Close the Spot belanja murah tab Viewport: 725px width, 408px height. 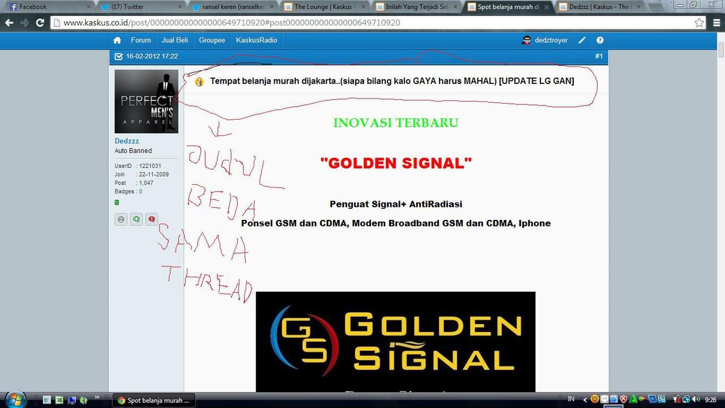(x=547, y=7)
